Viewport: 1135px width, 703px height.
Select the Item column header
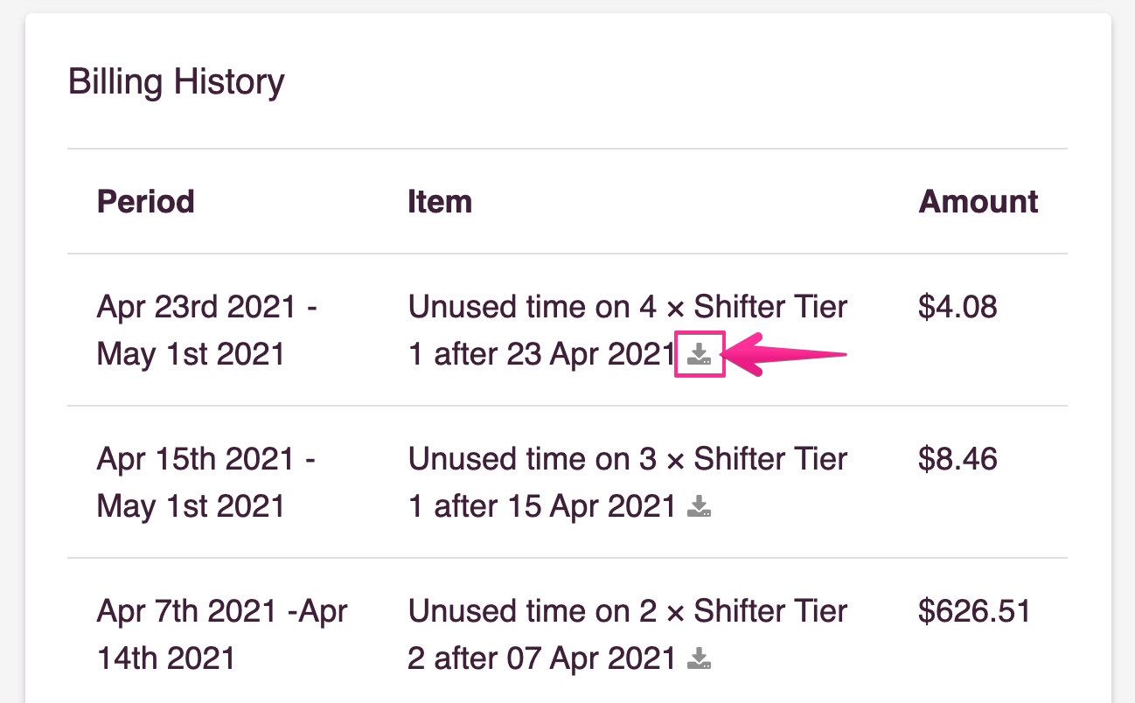point(440,202)
